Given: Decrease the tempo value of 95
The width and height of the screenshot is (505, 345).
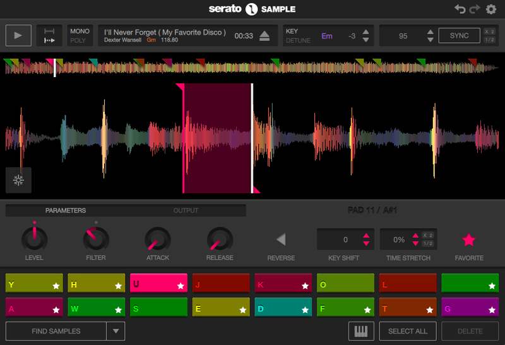Looking at the screenshot, I should (x=430, y=40).
